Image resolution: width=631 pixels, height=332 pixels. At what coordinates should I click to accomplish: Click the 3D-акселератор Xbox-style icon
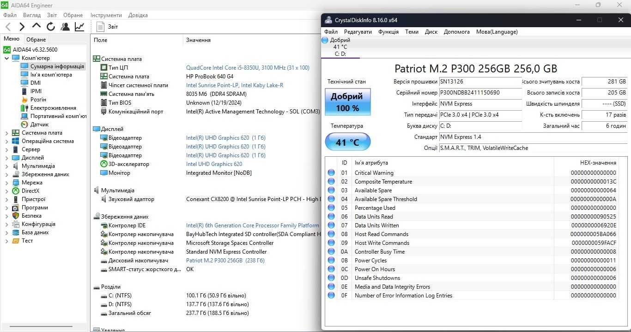104,164
